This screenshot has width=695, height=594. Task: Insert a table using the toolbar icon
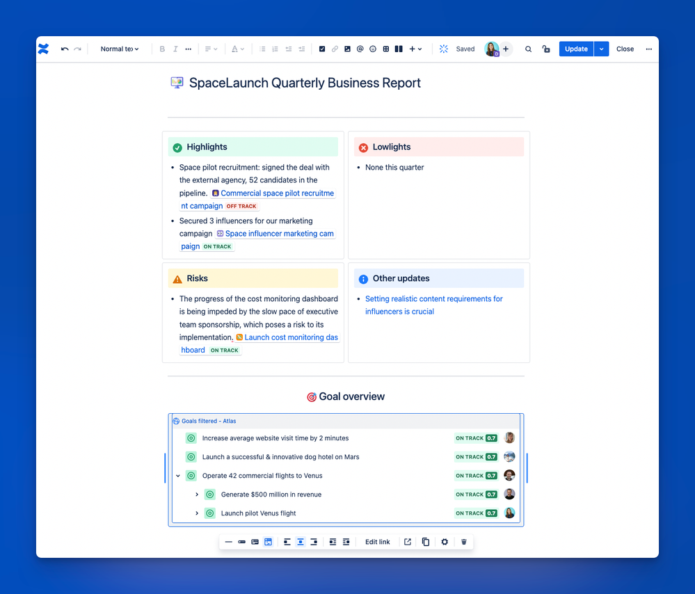click(386, 49)
